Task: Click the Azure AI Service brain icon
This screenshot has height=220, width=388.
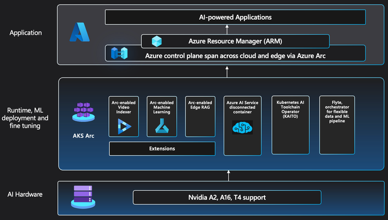Action: pos(242,128)
